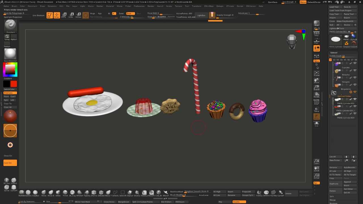
Task: Open the Transform menu
Action: (196, 6)
